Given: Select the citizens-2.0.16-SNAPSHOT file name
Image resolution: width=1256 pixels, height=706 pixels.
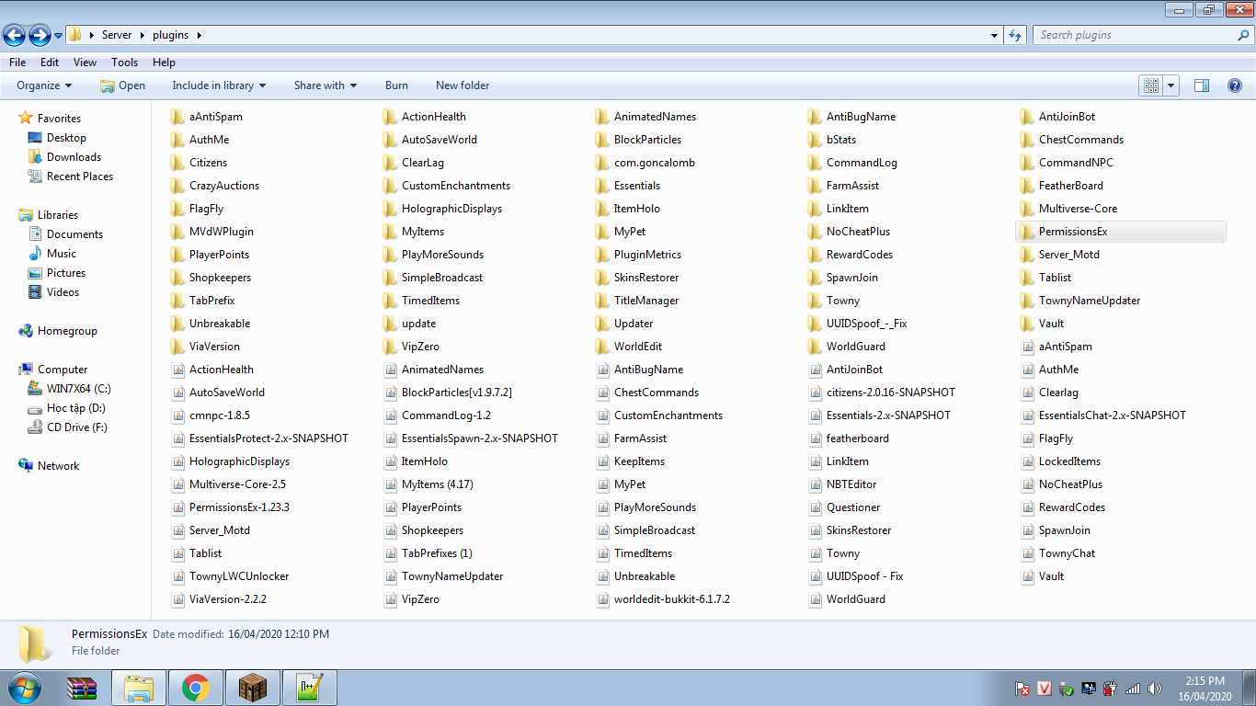Looking at the screenshot, I should pos(891,393).
